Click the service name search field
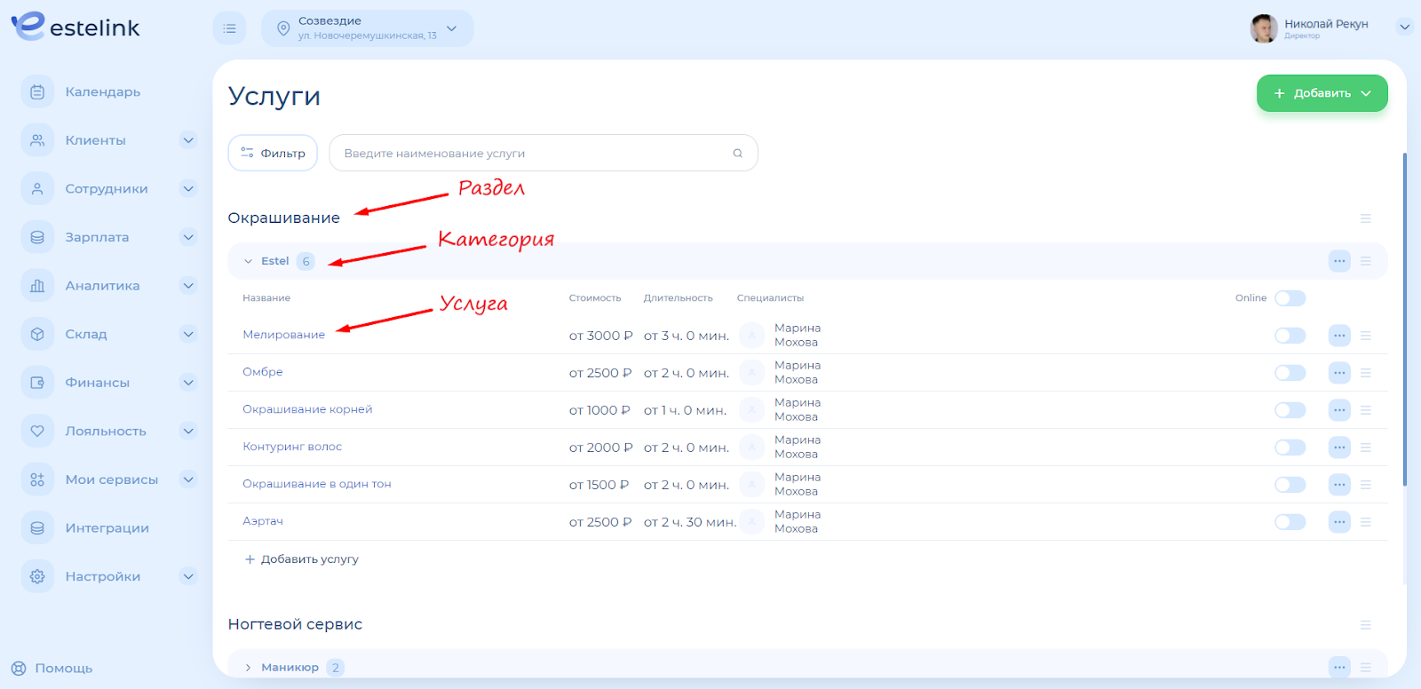Screen dimensions: 1421x689 tap(533, 154)
